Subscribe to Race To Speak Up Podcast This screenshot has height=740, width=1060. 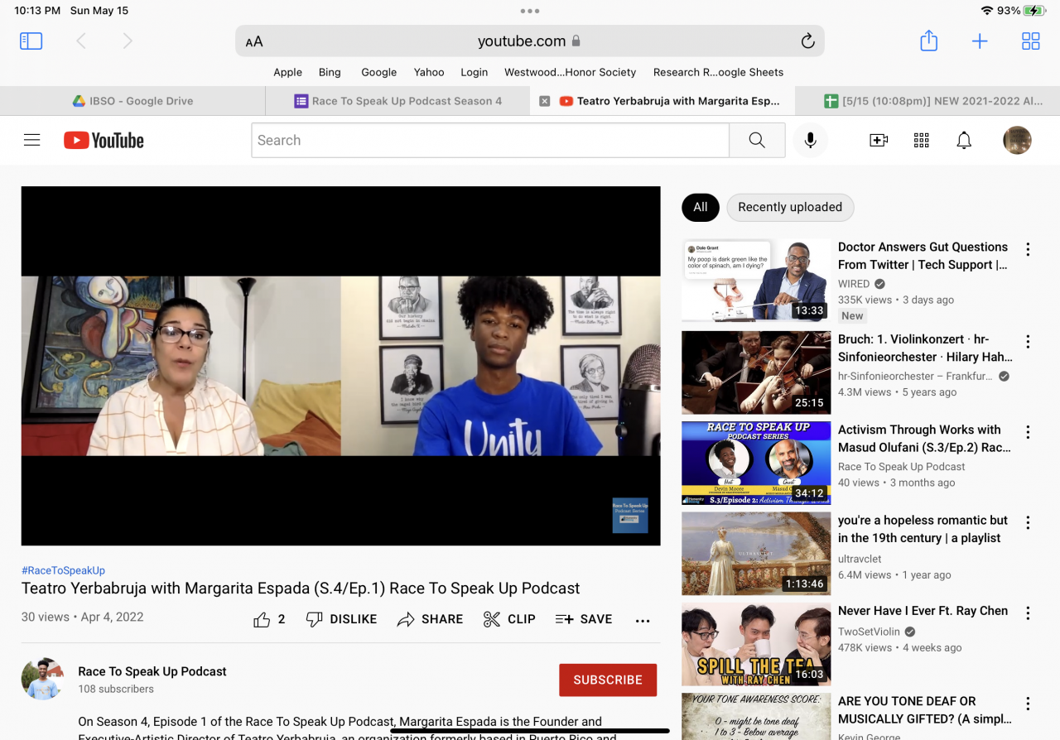(x=607, y=680)
